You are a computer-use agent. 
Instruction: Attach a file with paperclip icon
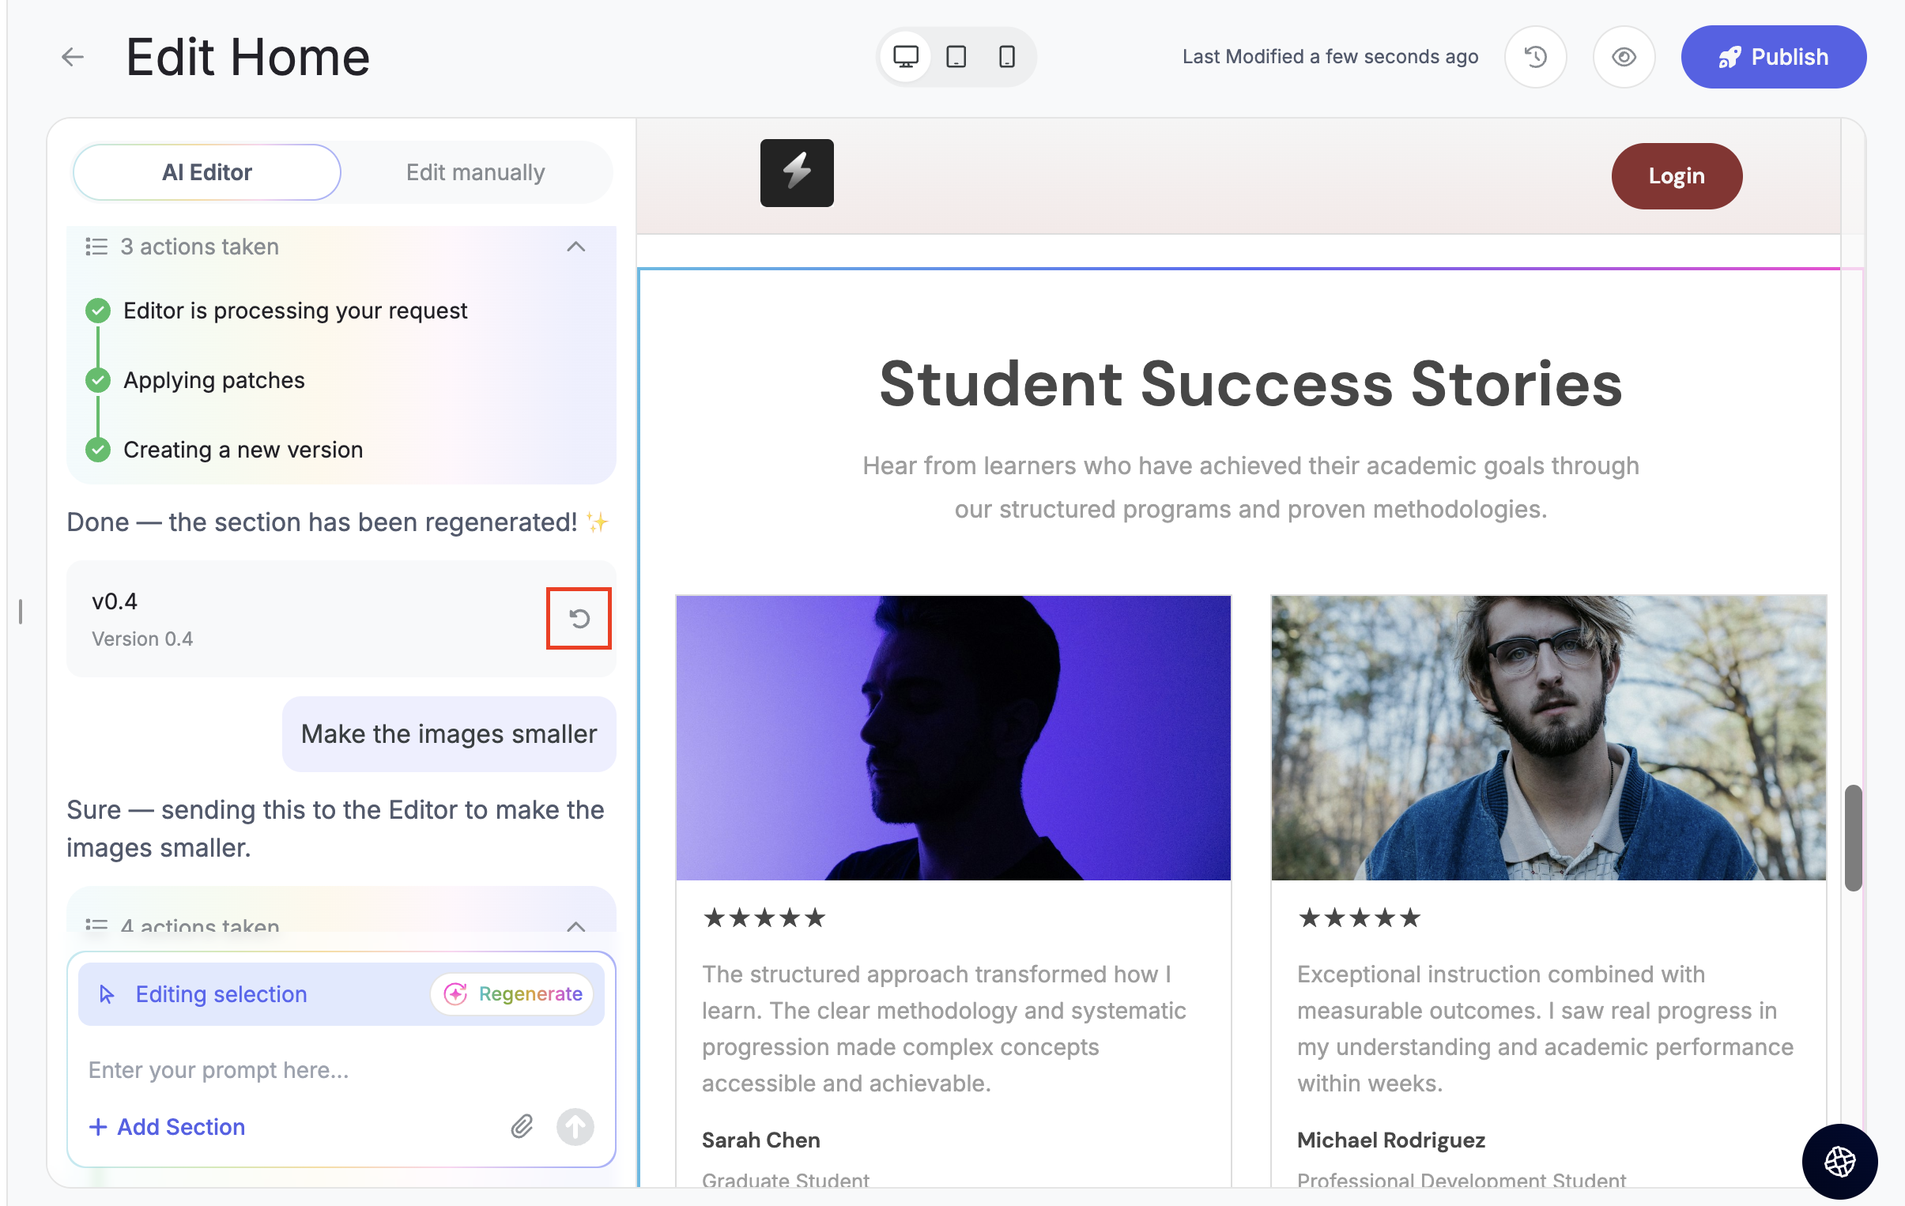pos(522,1127)
